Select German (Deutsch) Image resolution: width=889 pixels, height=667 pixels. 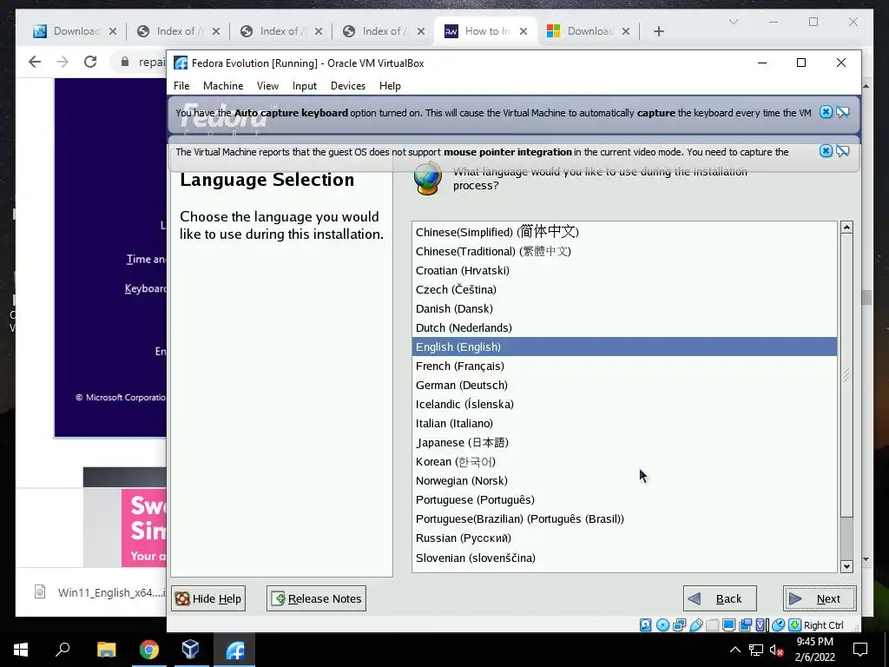point(624,385)
